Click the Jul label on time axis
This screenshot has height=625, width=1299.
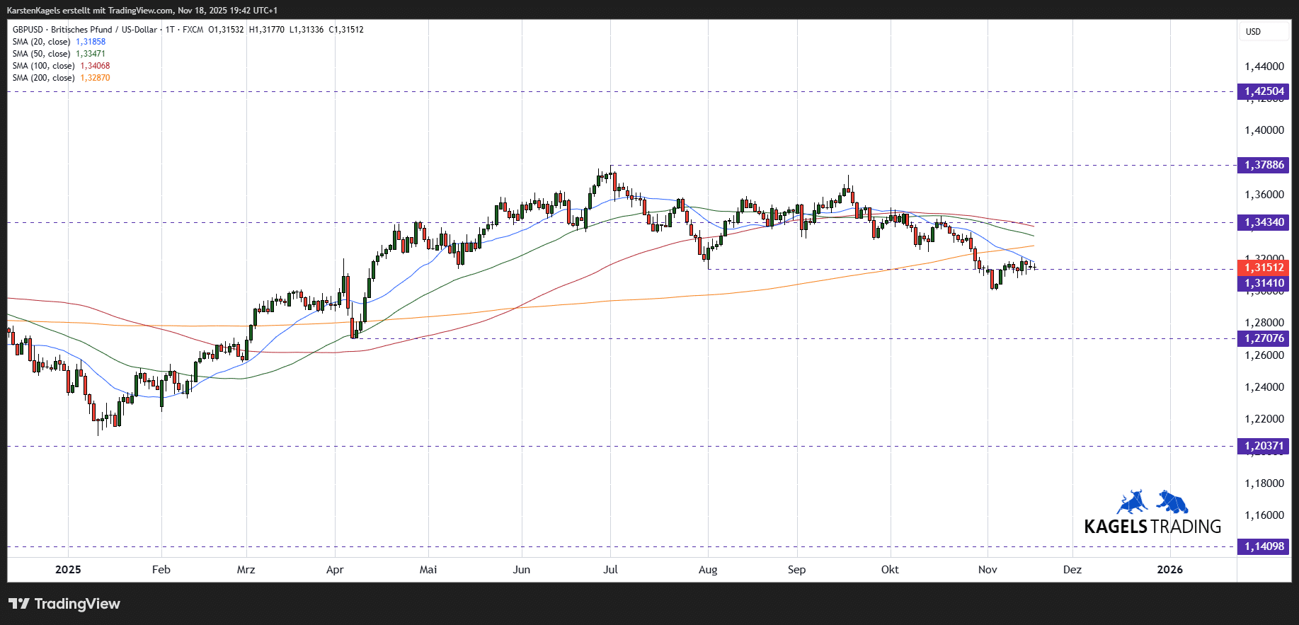(x=610, y=570)
